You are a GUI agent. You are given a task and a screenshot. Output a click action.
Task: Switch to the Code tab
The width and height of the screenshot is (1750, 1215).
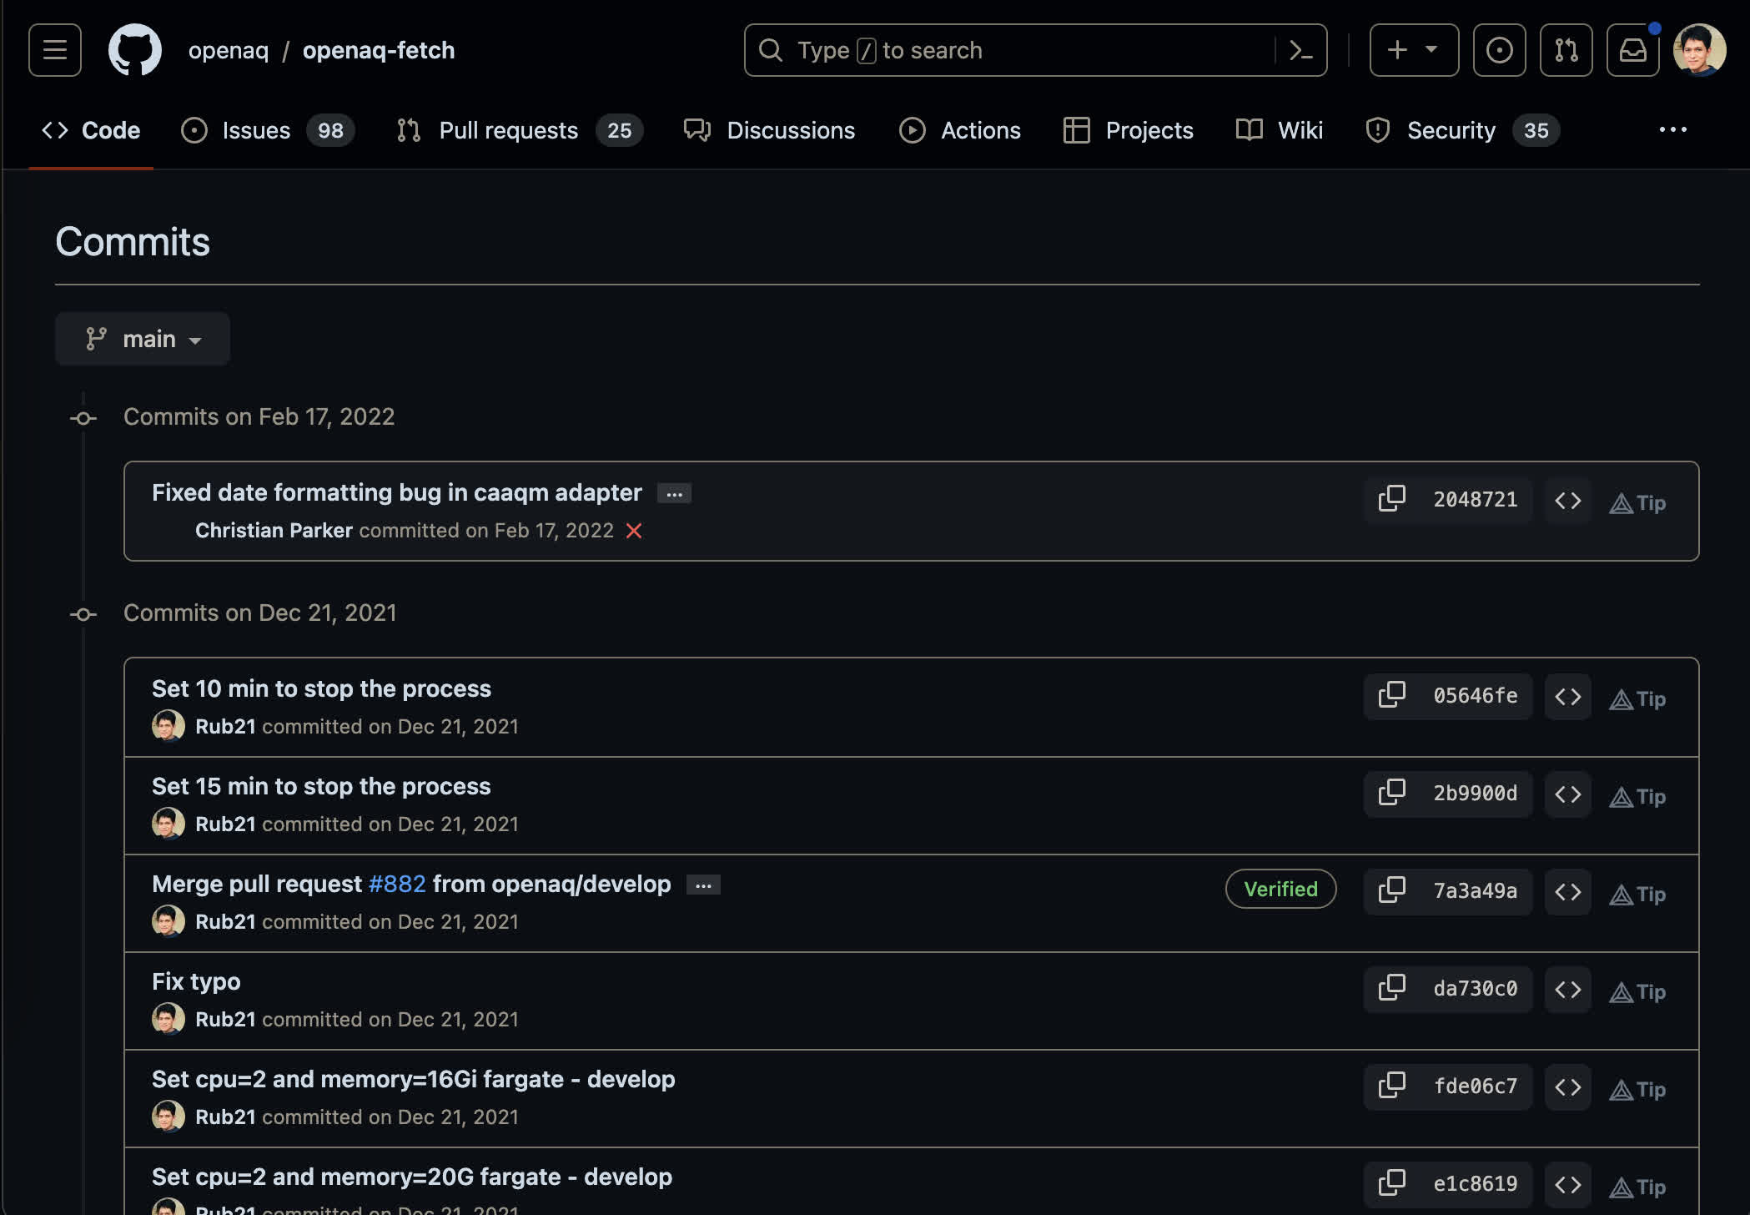tap(91, 130)
